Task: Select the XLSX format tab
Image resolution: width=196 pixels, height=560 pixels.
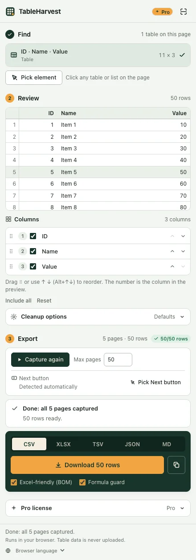Action: point(63,444)
